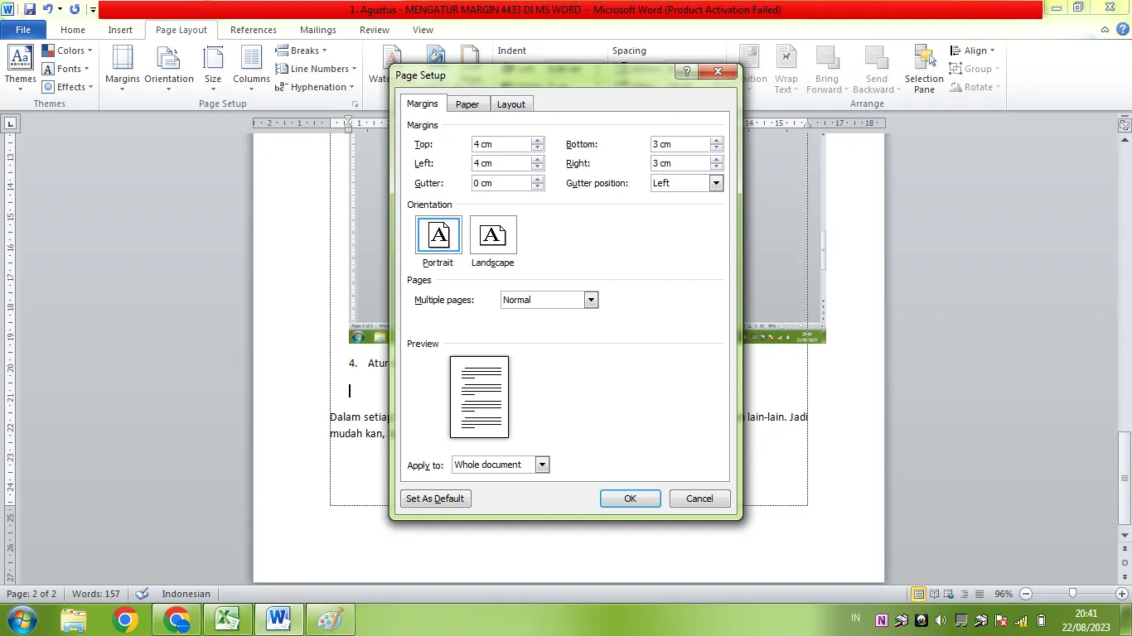Select Landscape orientation in Page Setup

click(492, 234)
